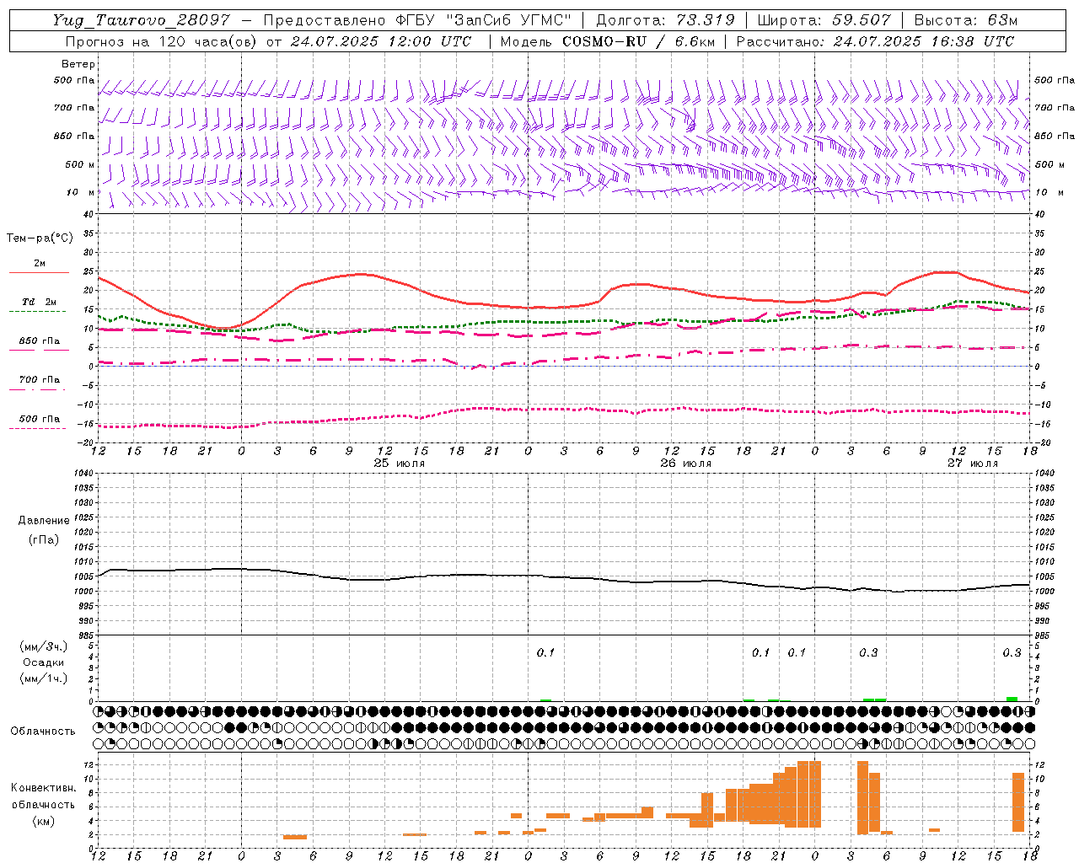Click forecast text Прогноз на 120 часа(ов)
1079x863 pixels.
coord(161,41)
